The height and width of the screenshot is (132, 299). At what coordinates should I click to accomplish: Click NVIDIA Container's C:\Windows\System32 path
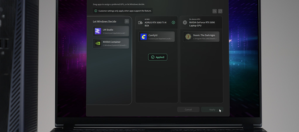[115, 45]
